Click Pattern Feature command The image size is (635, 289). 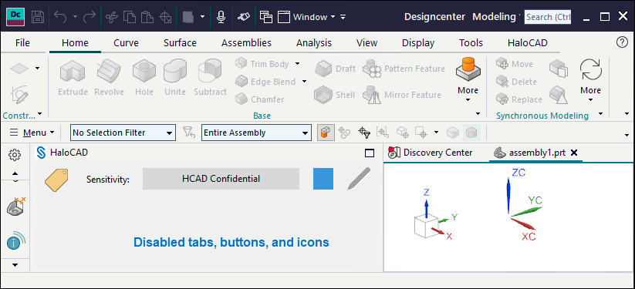pos(404,69)
